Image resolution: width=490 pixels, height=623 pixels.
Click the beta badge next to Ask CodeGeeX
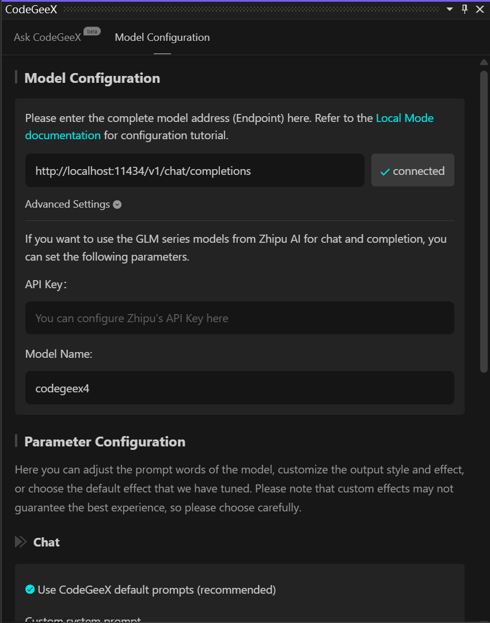click(x=92, y=32)
